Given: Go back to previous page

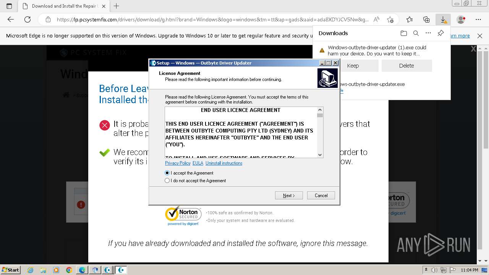Looking at the screenshot, I should [x=11, y=19].
